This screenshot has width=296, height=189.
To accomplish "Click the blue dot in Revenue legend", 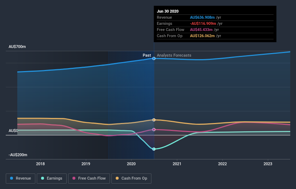I will click(x=12, y=178).
